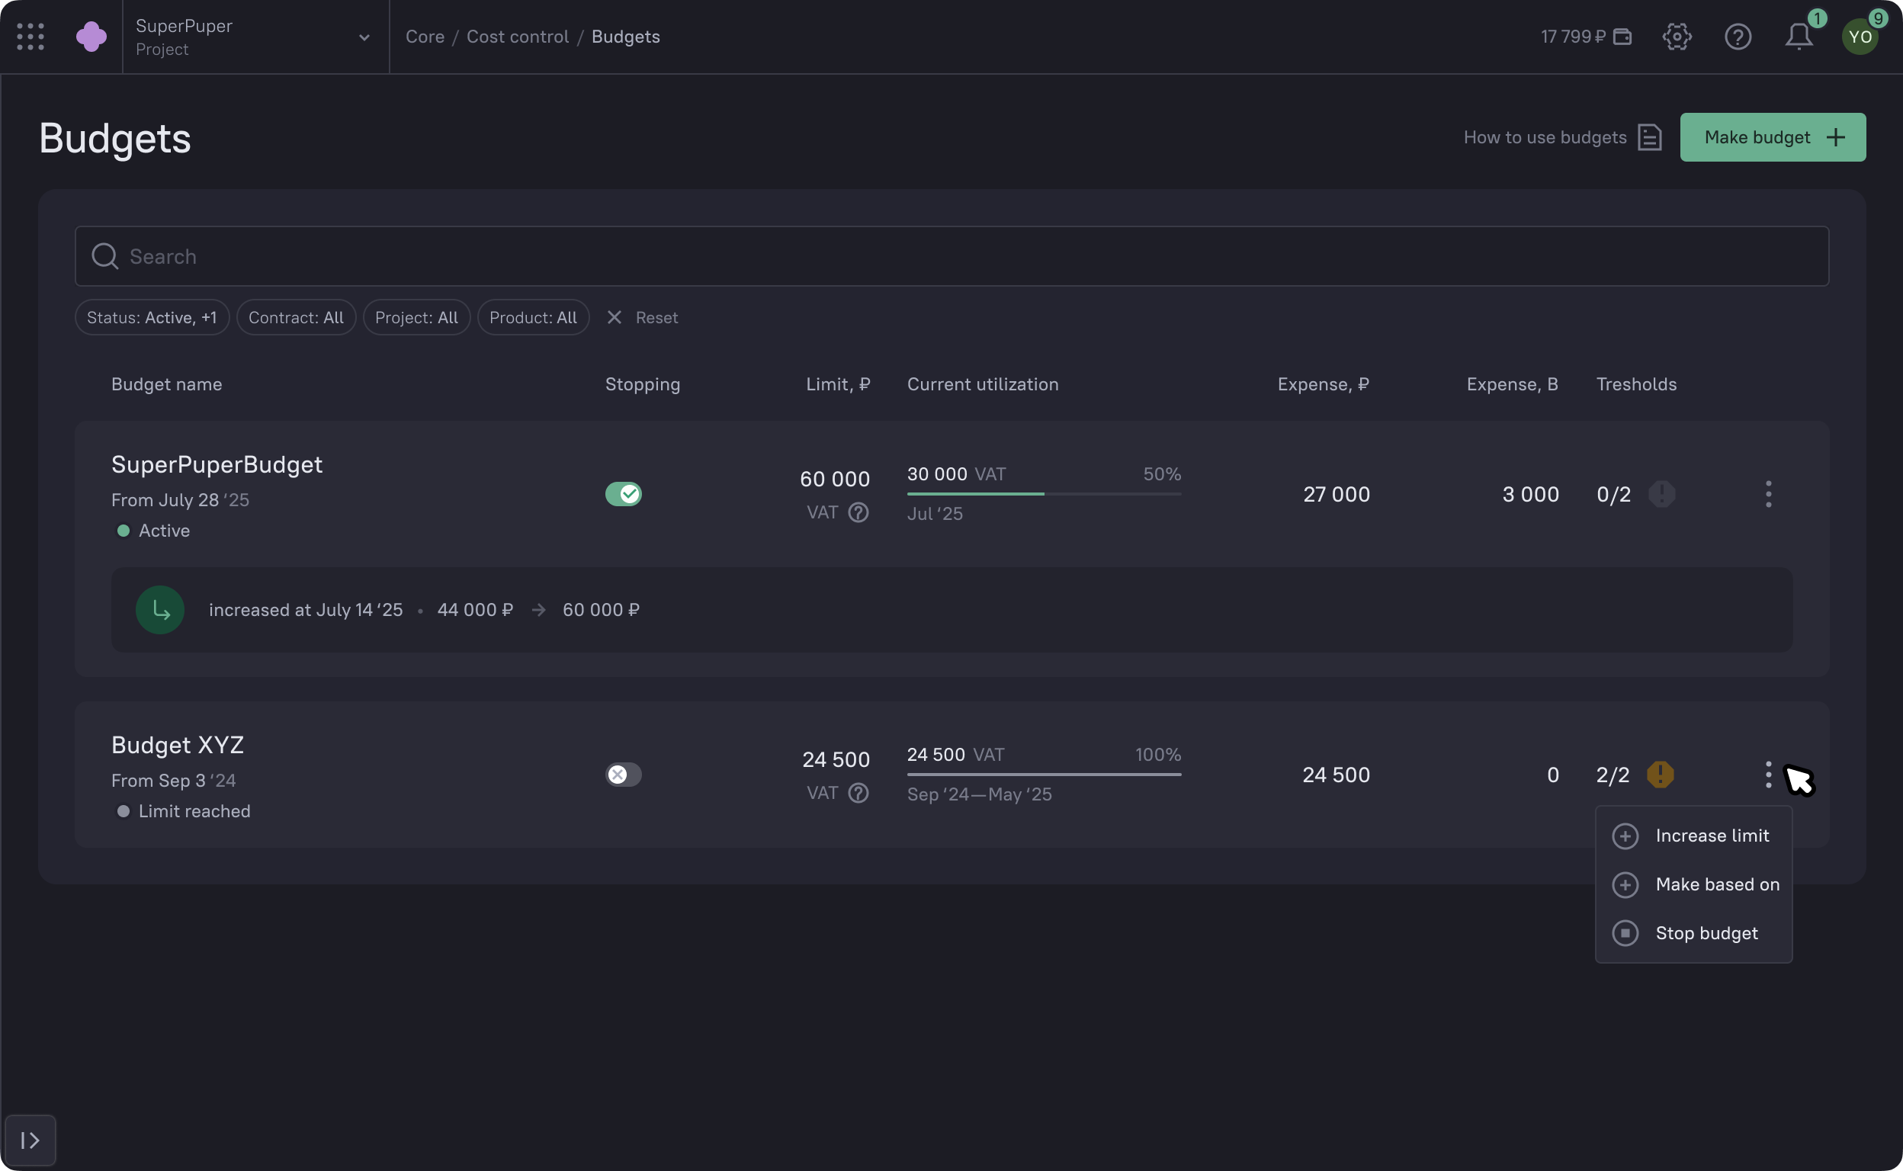Click the wallet icon next to 17 799
This screenshot has width=1903, height=1171.
(1622, 37)
